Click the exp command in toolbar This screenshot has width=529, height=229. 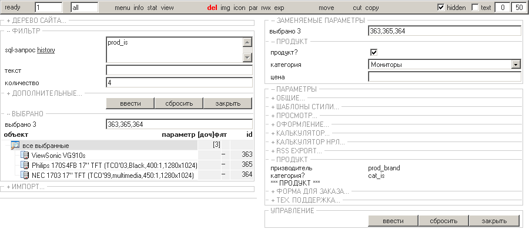pos(279,8)
